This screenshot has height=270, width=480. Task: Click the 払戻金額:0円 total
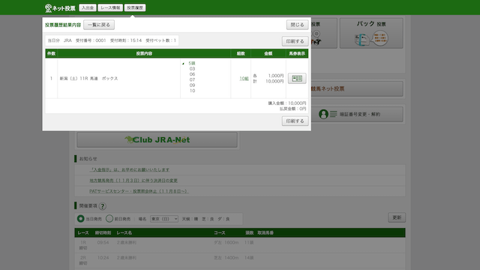[292, 109]
